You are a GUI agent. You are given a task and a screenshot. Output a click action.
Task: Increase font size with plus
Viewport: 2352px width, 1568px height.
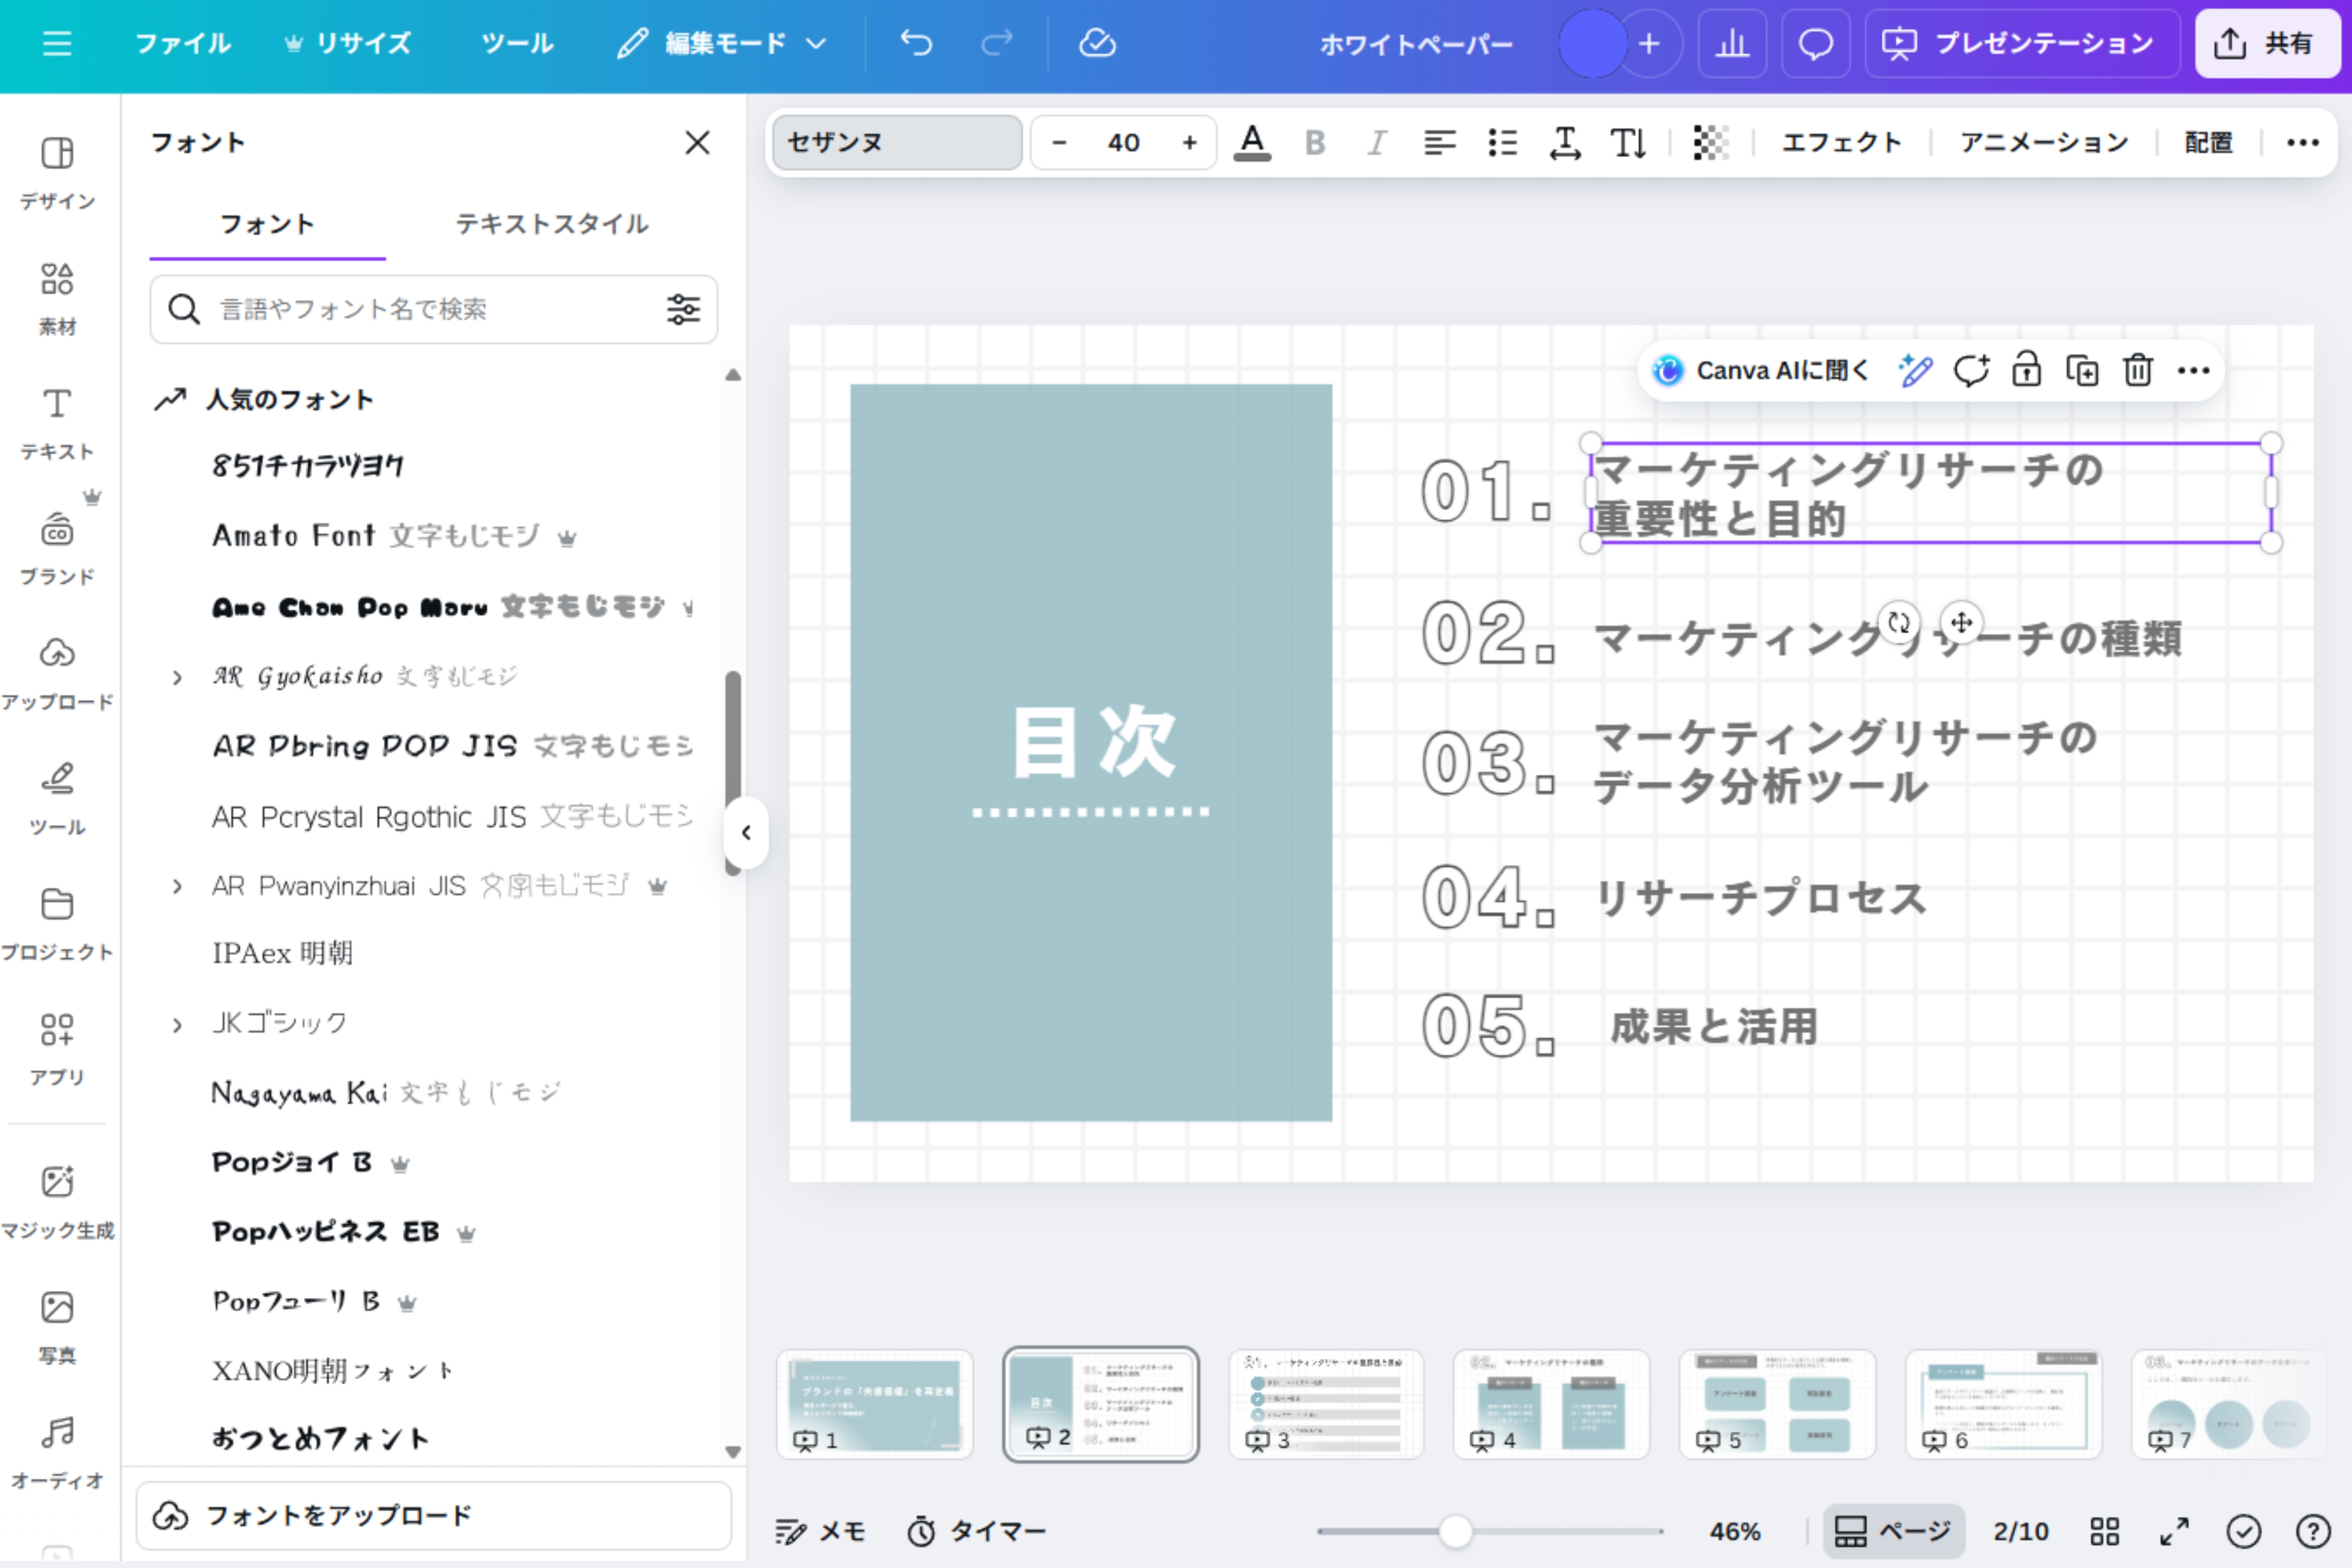click(1189, 143)
